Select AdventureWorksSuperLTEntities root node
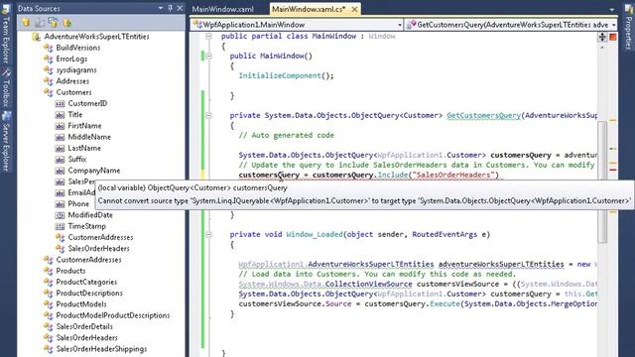Screen dimensions: 635x357 (x=96, y=37)
